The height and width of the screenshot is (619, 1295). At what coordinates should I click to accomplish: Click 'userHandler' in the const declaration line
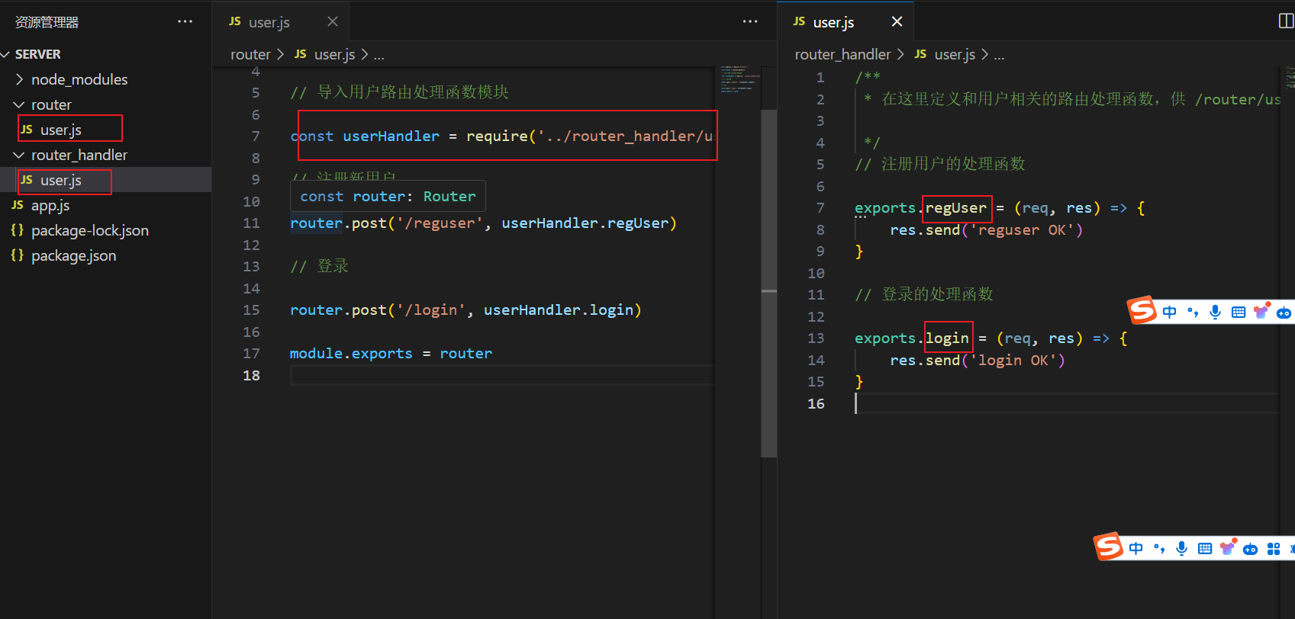pos(391,136)
